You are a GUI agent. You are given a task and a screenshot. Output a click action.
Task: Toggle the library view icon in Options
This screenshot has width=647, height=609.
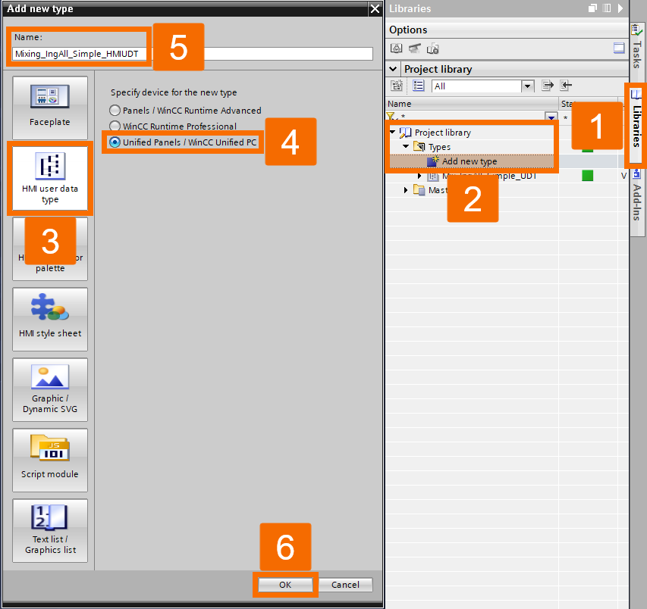click(618, 48)
